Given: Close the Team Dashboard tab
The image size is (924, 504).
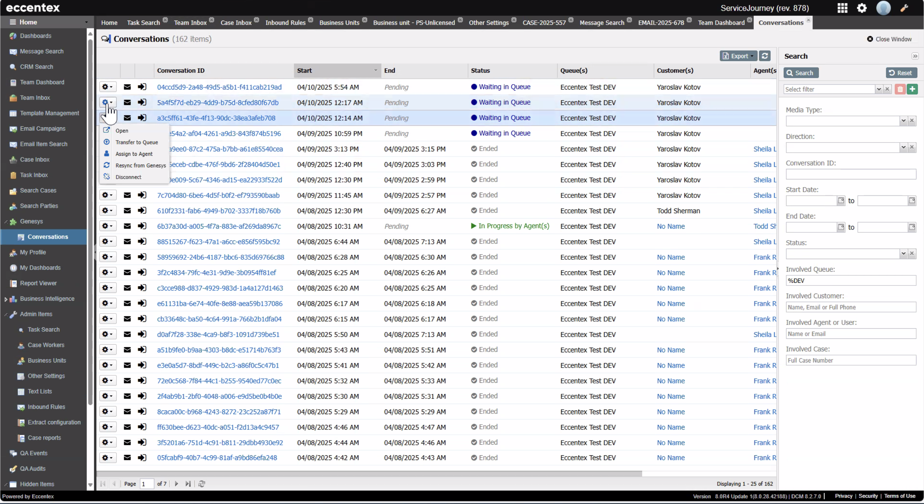Looking at the screenshot, I should pos(749,20).
